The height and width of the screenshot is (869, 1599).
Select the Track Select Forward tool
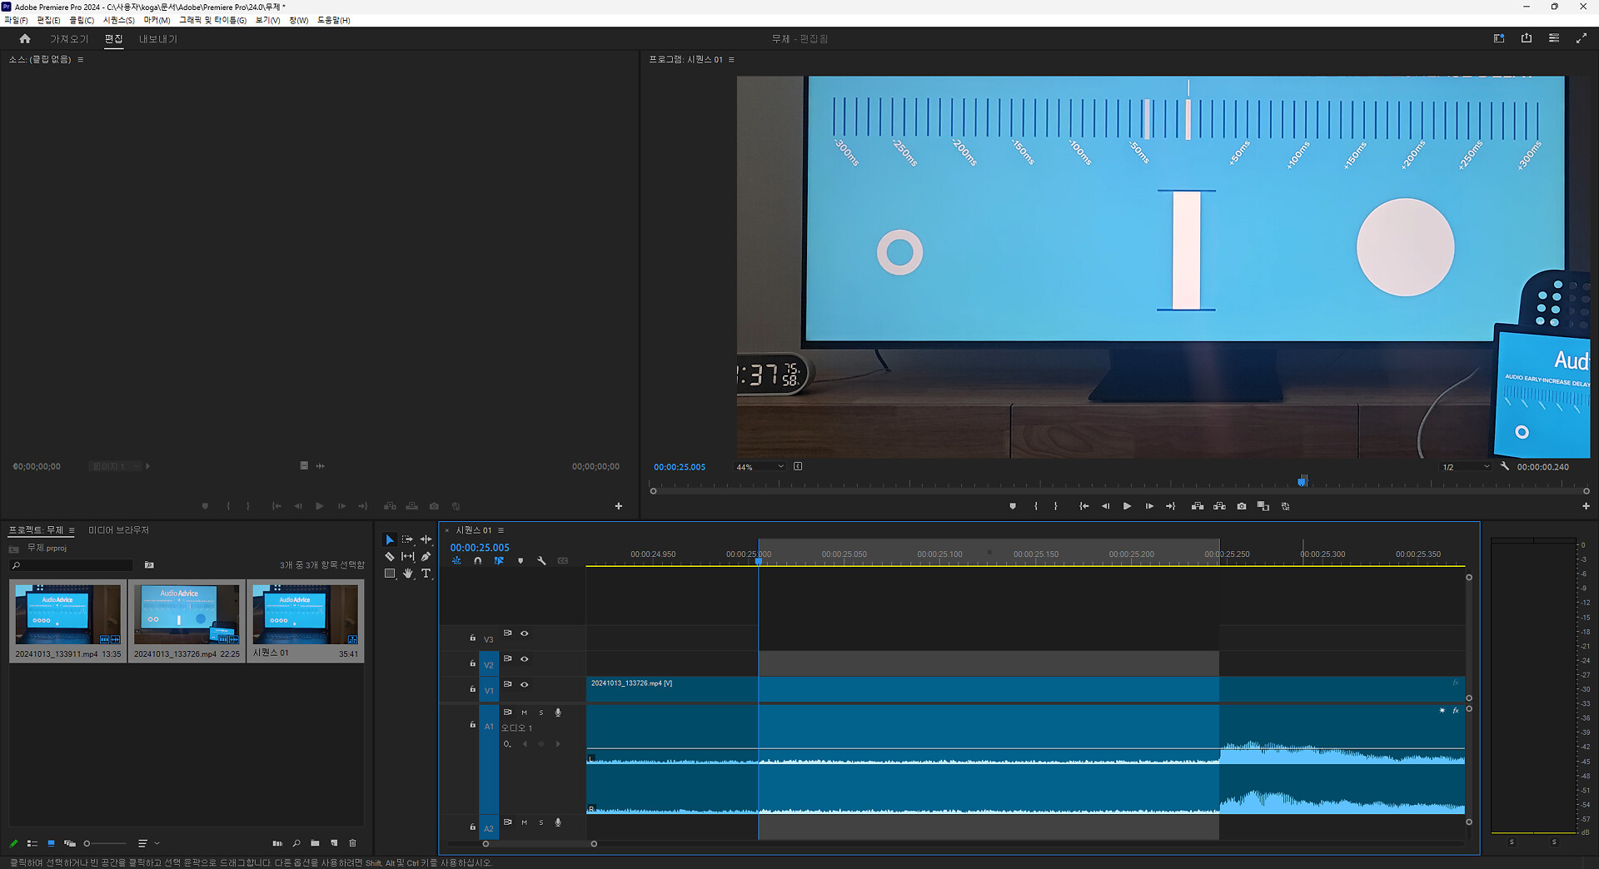407,539
